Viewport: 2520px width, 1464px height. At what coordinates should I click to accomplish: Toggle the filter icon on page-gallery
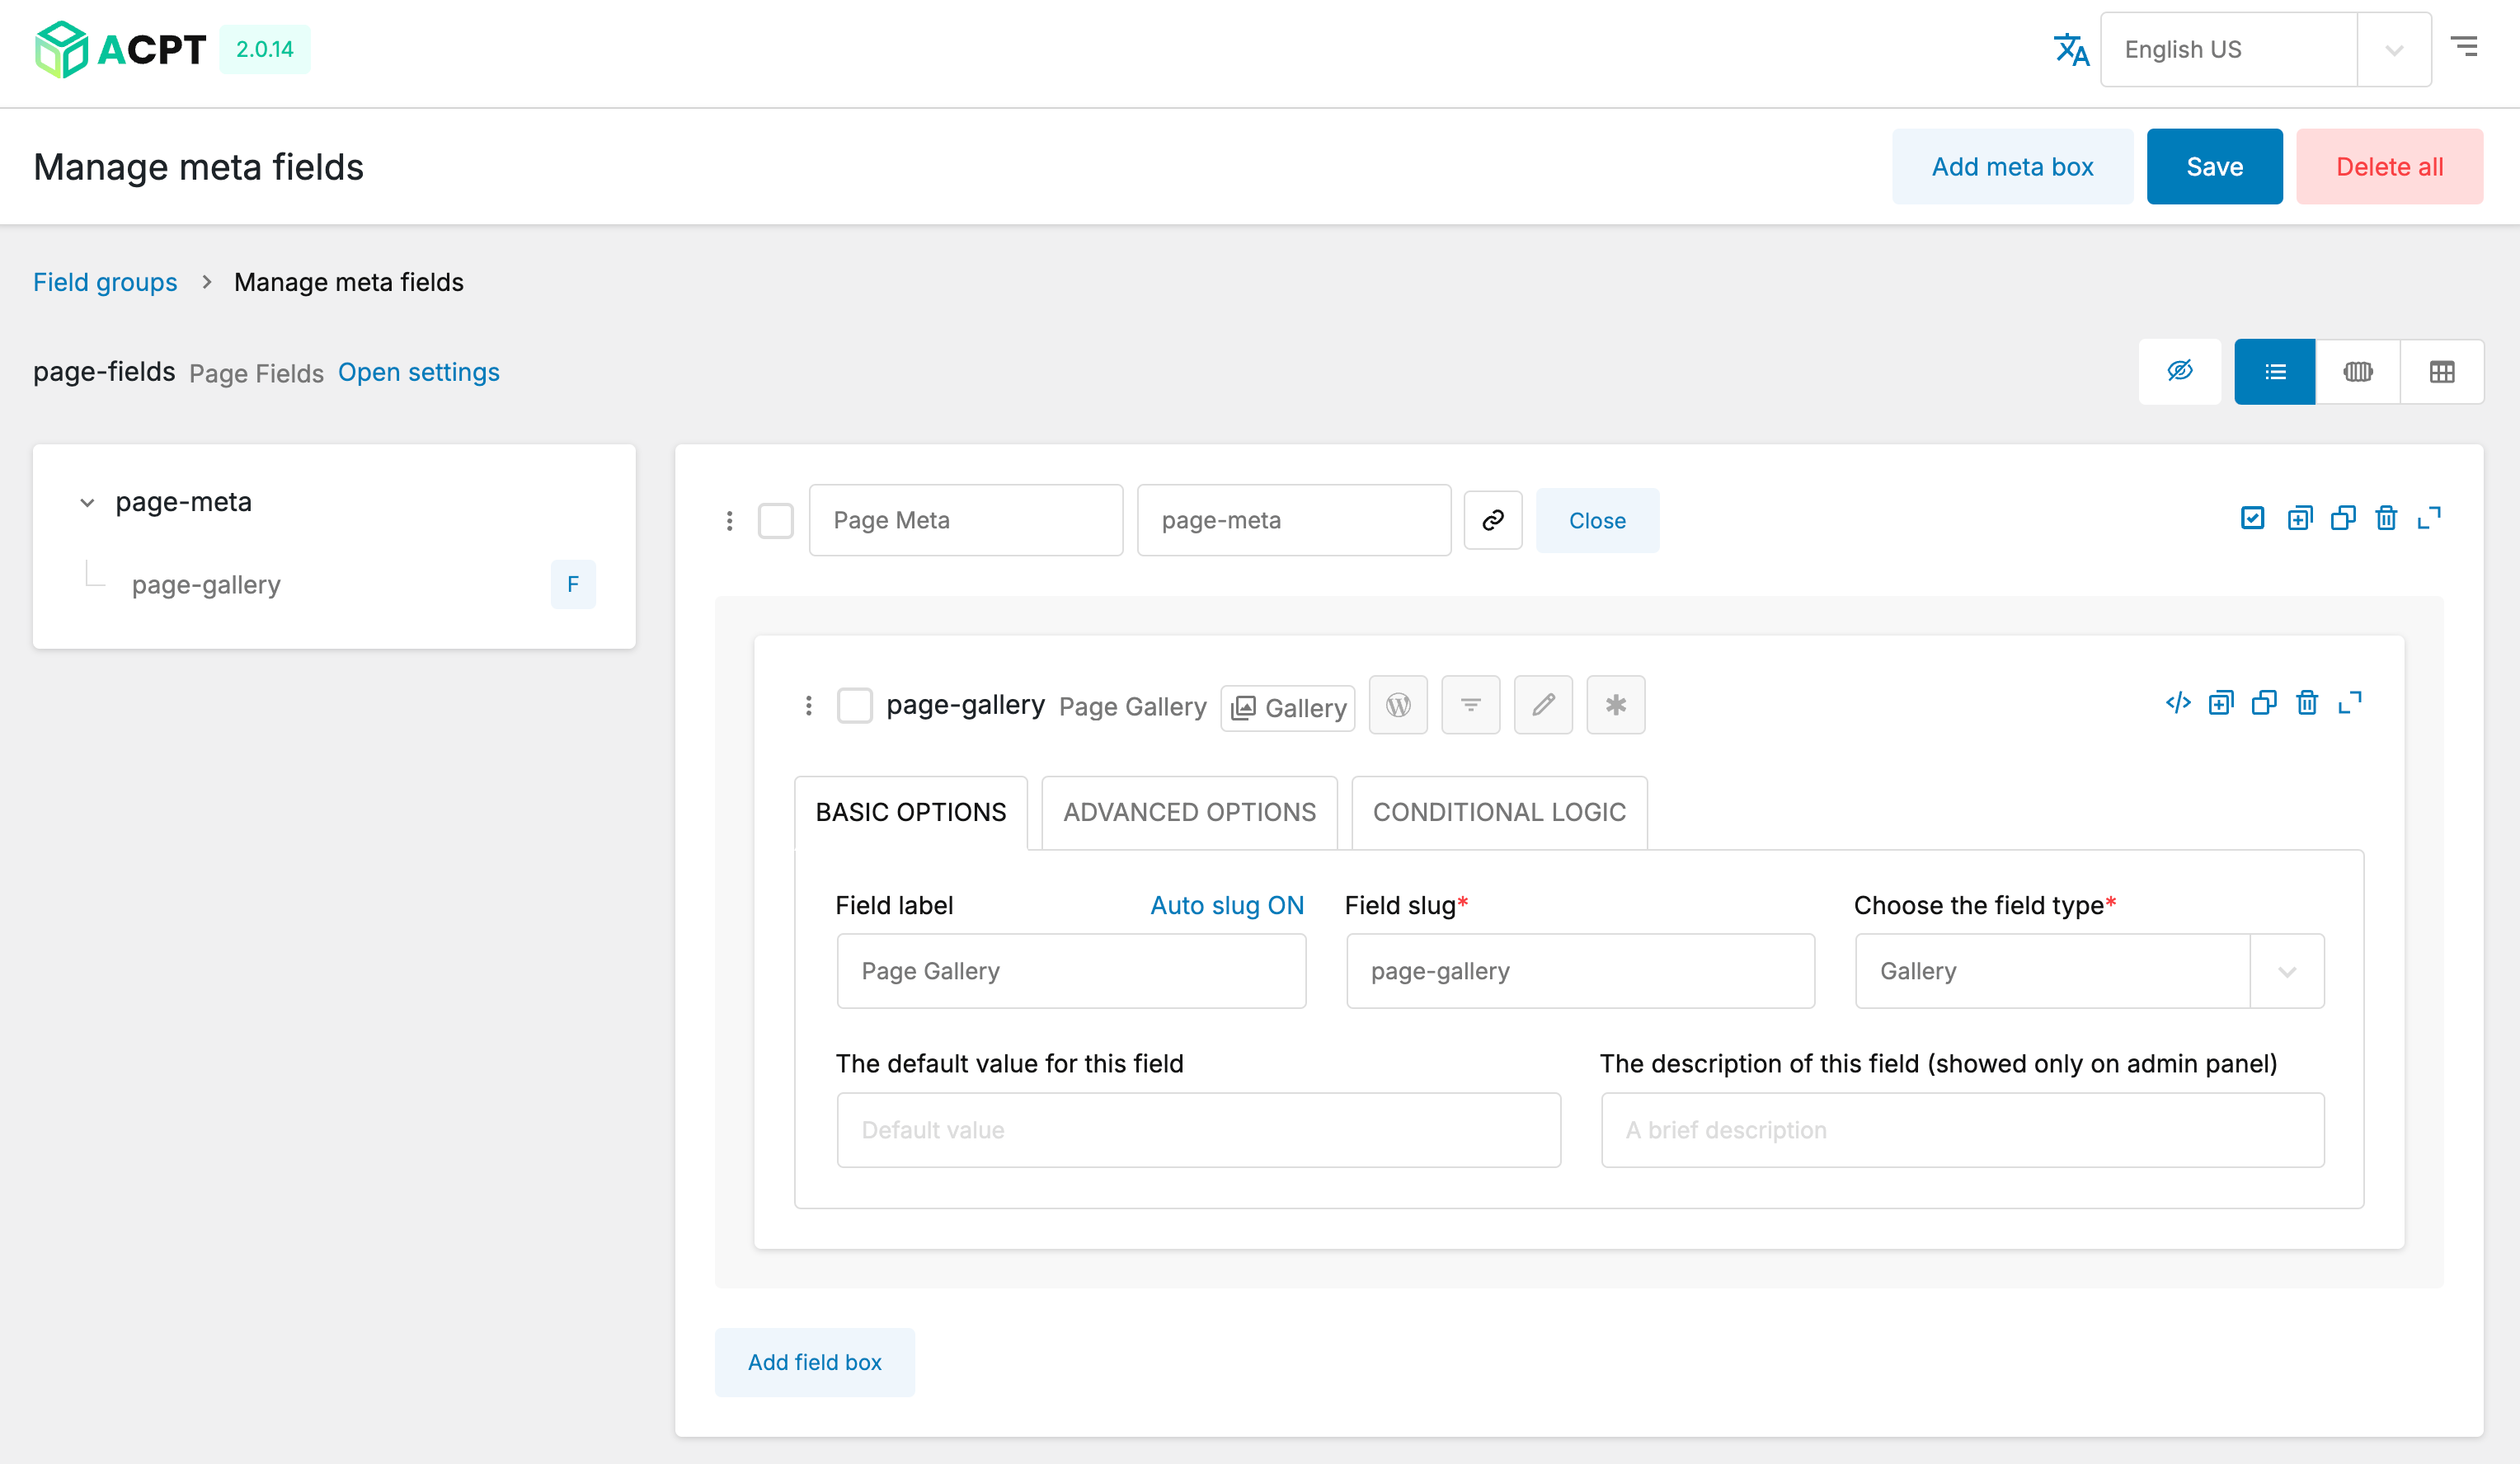[x=1471, y=706]
